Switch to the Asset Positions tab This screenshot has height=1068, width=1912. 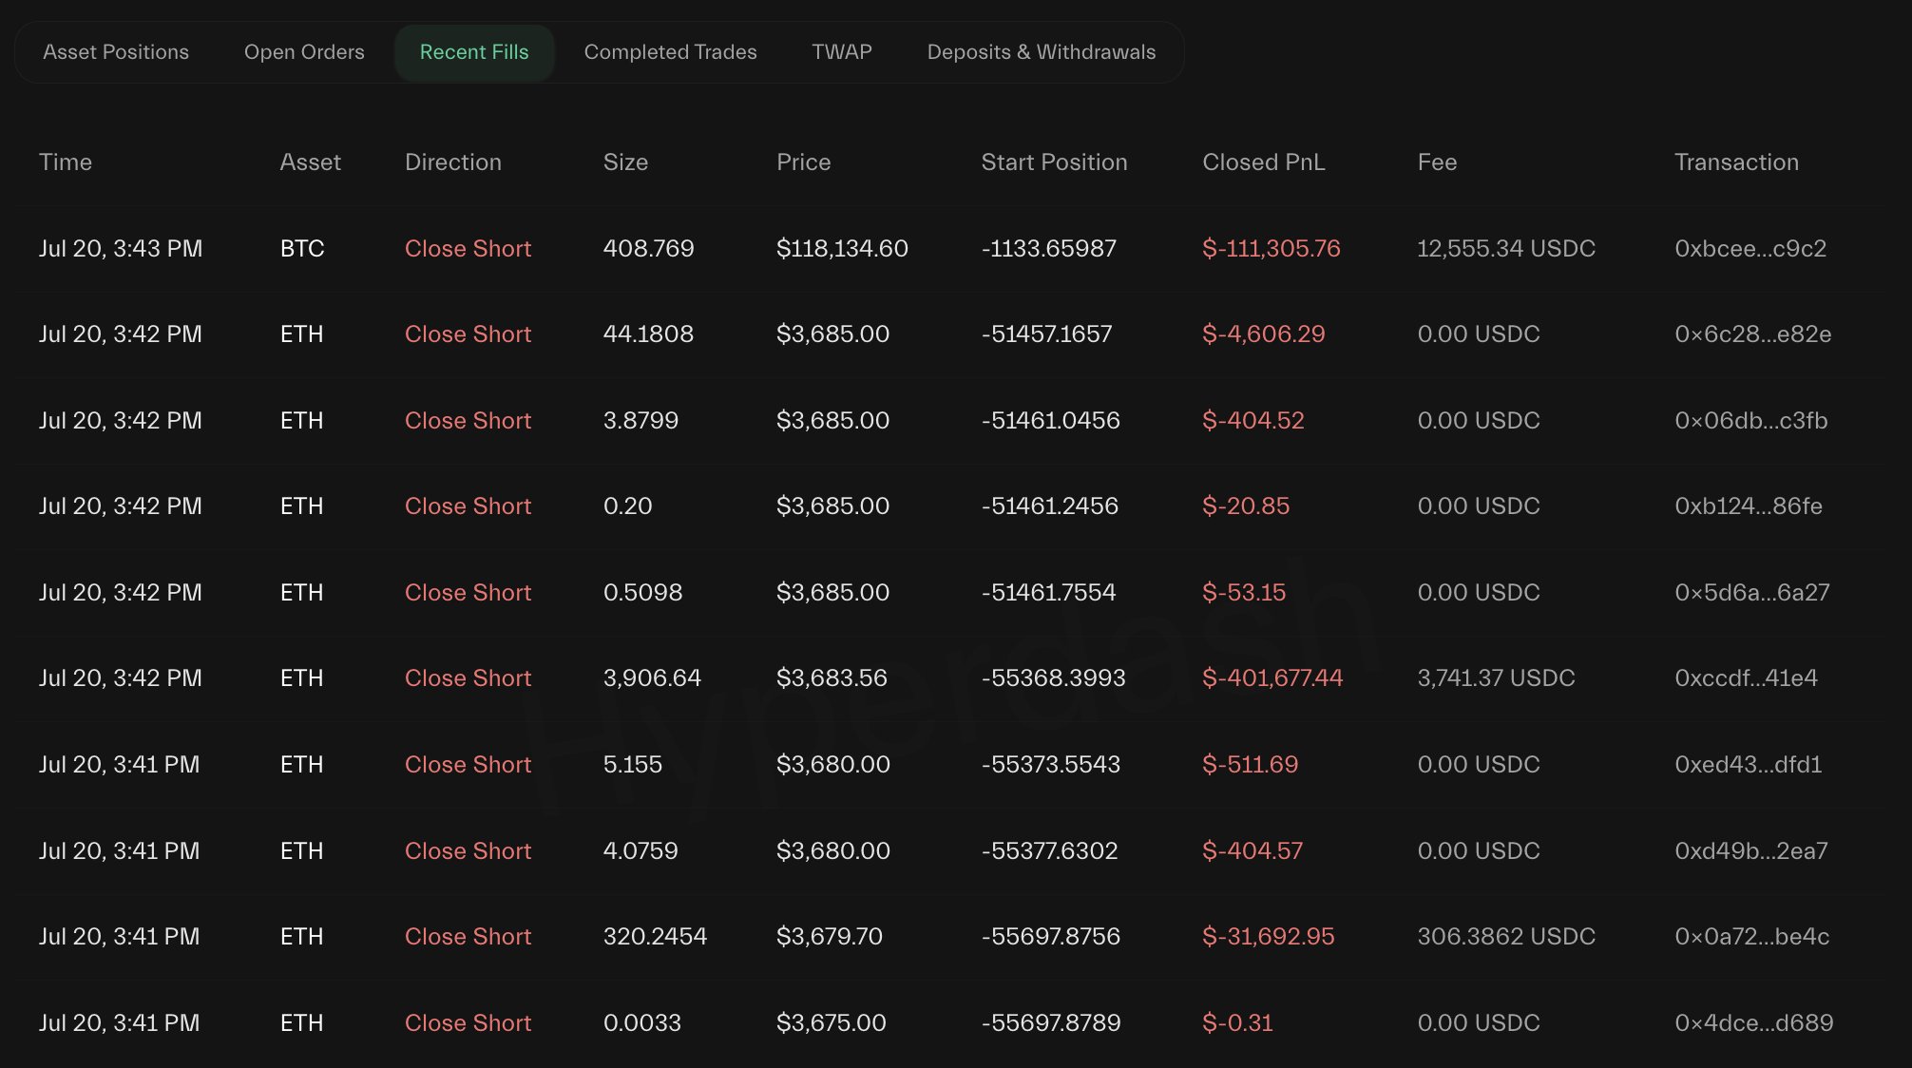(116, 52)
